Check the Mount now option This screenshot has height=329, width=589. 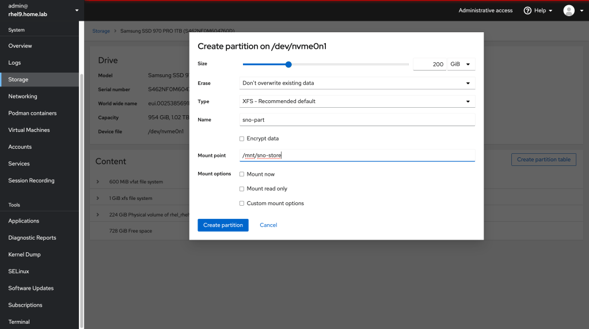[x=242, y=174]
